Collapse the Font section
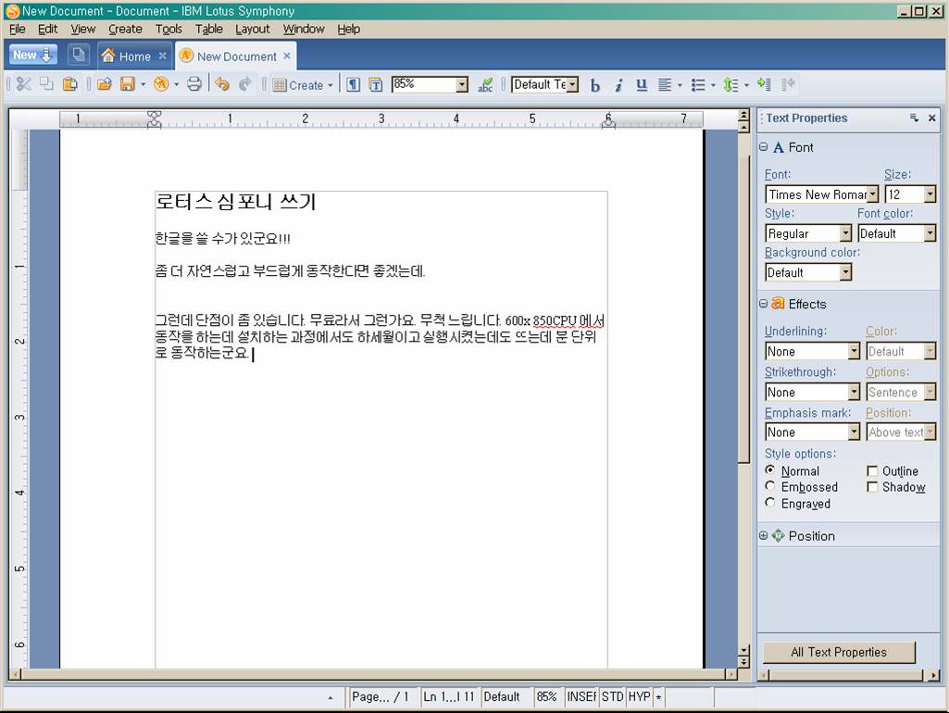949x713 pixels. pos(764,147)
